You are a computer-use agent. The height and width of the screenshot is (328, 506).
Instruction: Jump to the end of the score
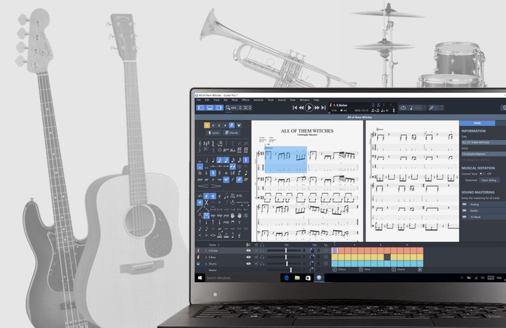tap(324, 108)
